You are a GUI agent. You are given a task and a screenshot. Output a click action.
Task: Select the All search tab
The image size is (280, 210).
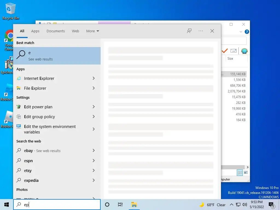(22, 31)
